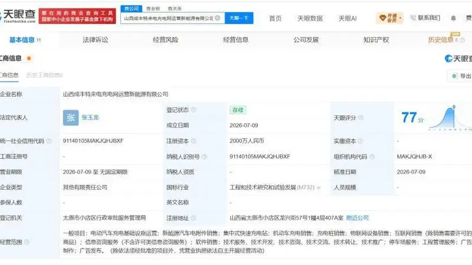Open the 法律诉讼 tab
The height and width of the screenshot is (265, 472).
pos(95,39)
